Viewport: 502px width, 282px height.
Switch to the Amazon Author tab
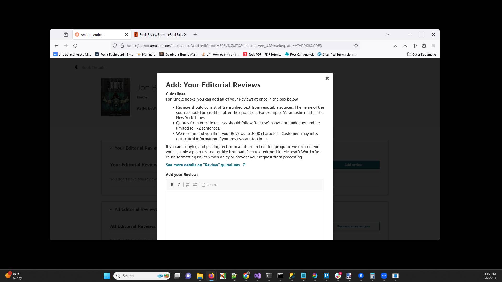[97, 34]
